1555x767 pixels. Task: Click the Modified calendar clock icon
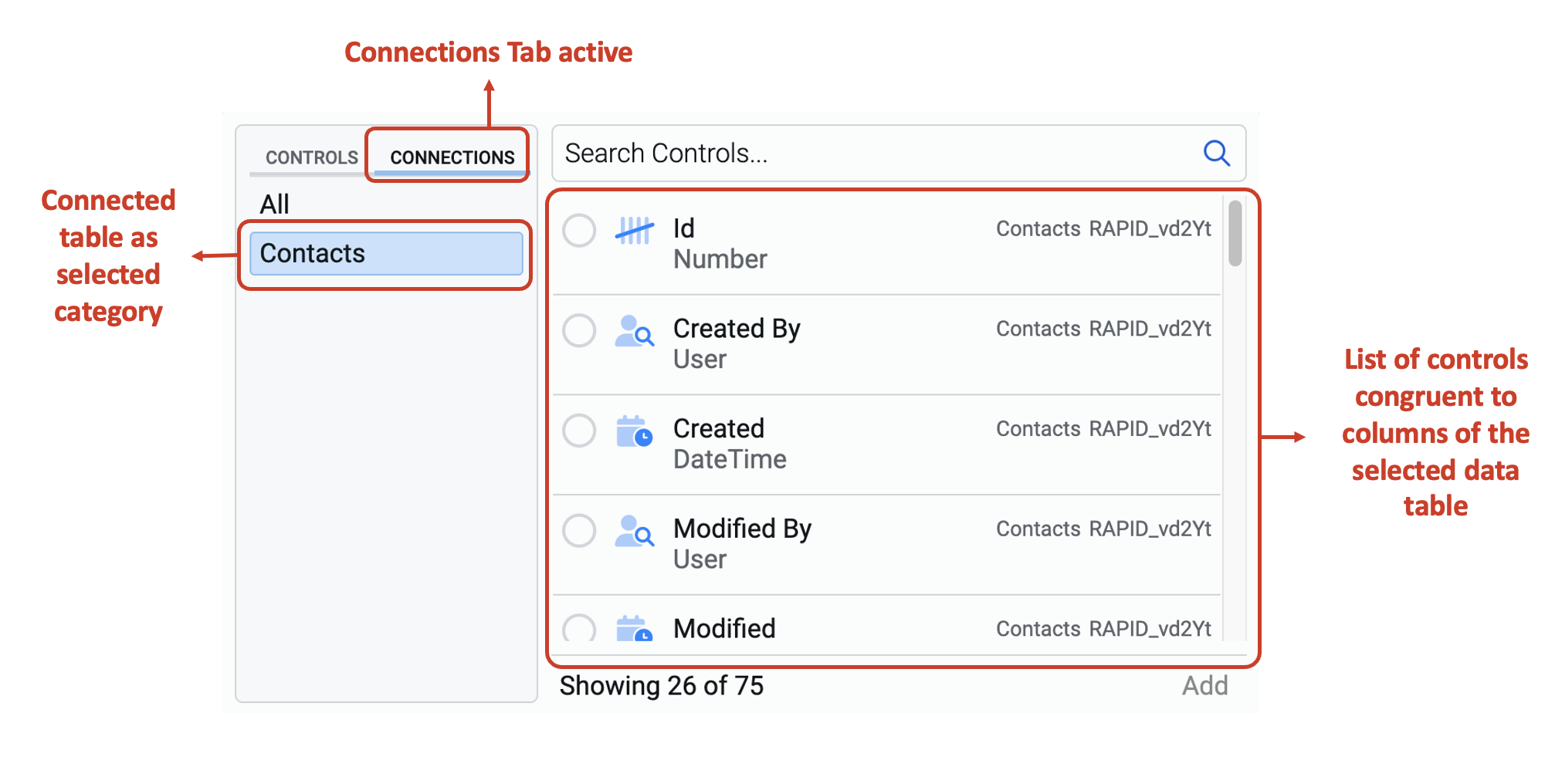click(x=635, y=628)
